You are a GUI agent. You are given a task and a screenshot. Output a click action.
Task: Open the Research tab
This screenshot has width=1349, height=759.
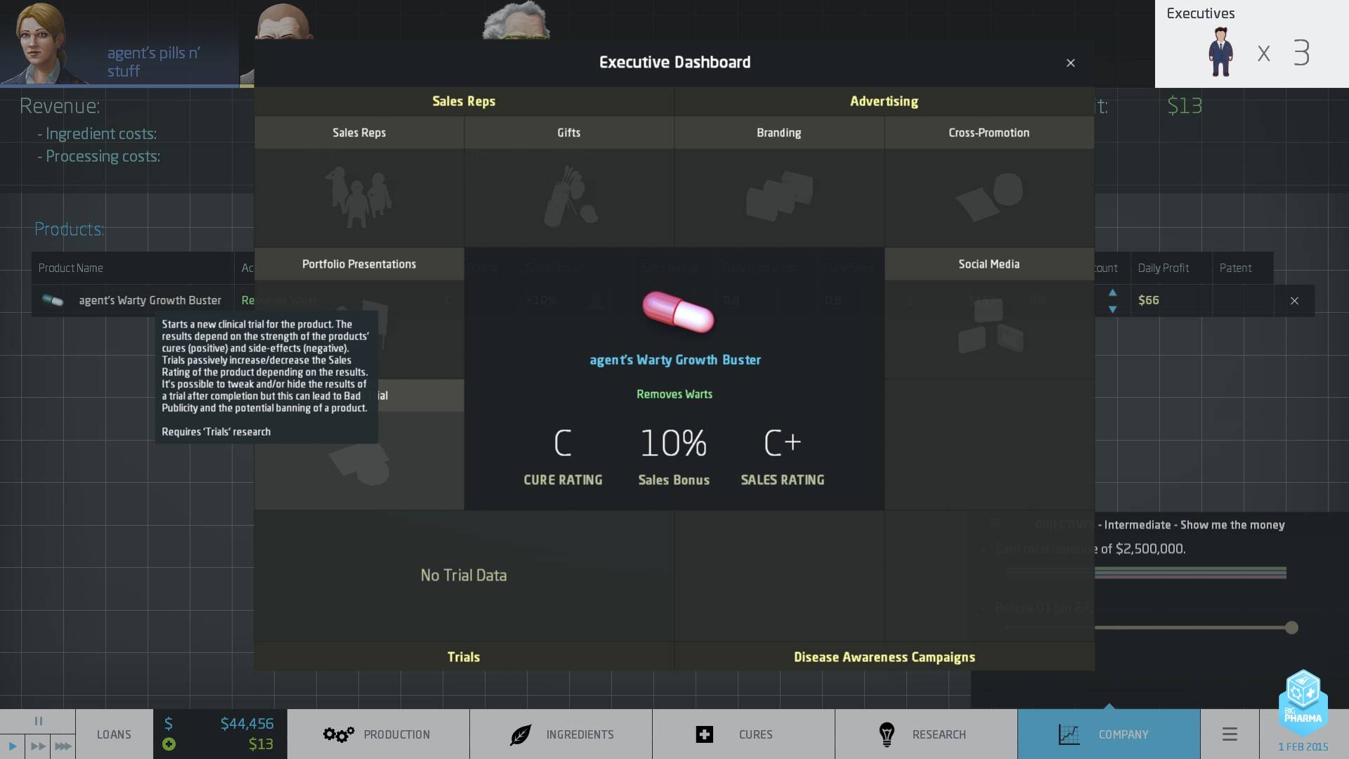[x=926, y=734]
